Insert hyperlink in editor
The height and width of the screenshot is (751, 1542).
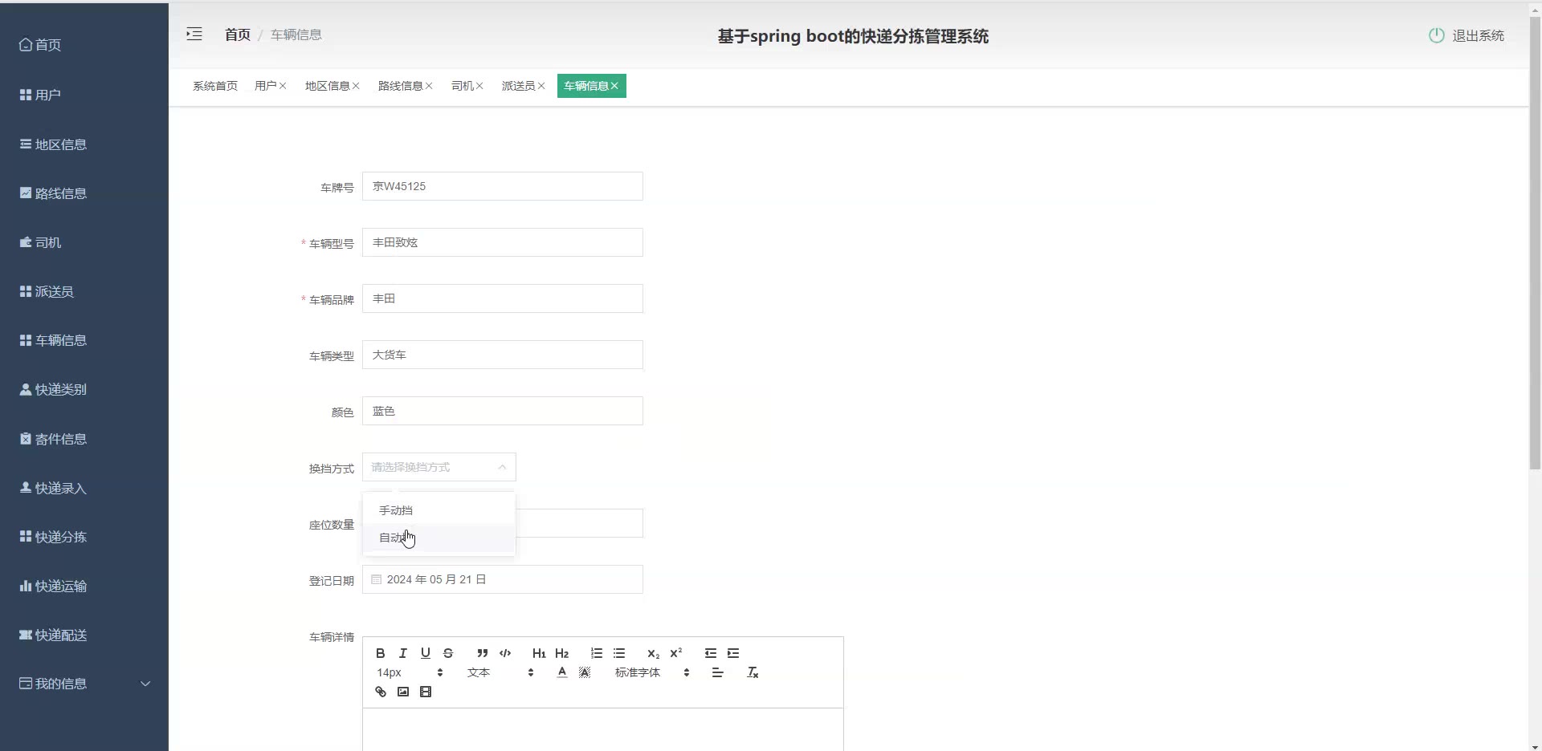pyautogui.click(x=381, y=692)
